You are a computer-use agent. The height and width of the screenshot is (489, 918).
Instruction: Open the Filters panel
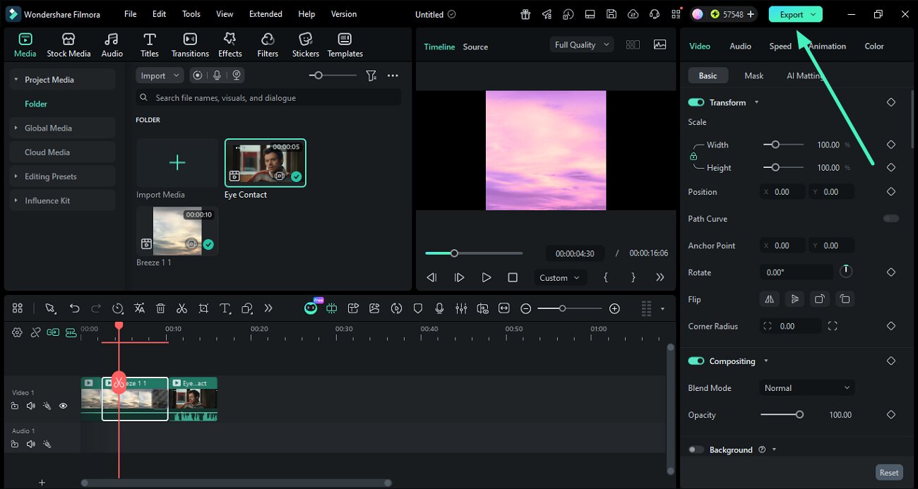[x=268, y=45]
